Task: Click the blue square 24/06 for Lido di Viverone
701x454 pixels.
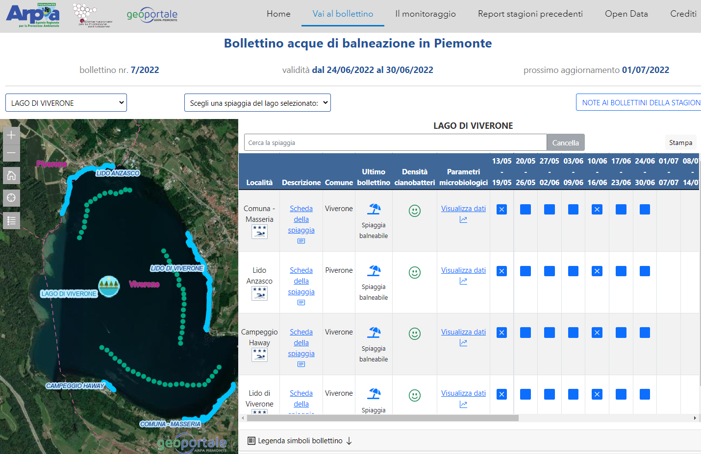Action: point(645,394)
